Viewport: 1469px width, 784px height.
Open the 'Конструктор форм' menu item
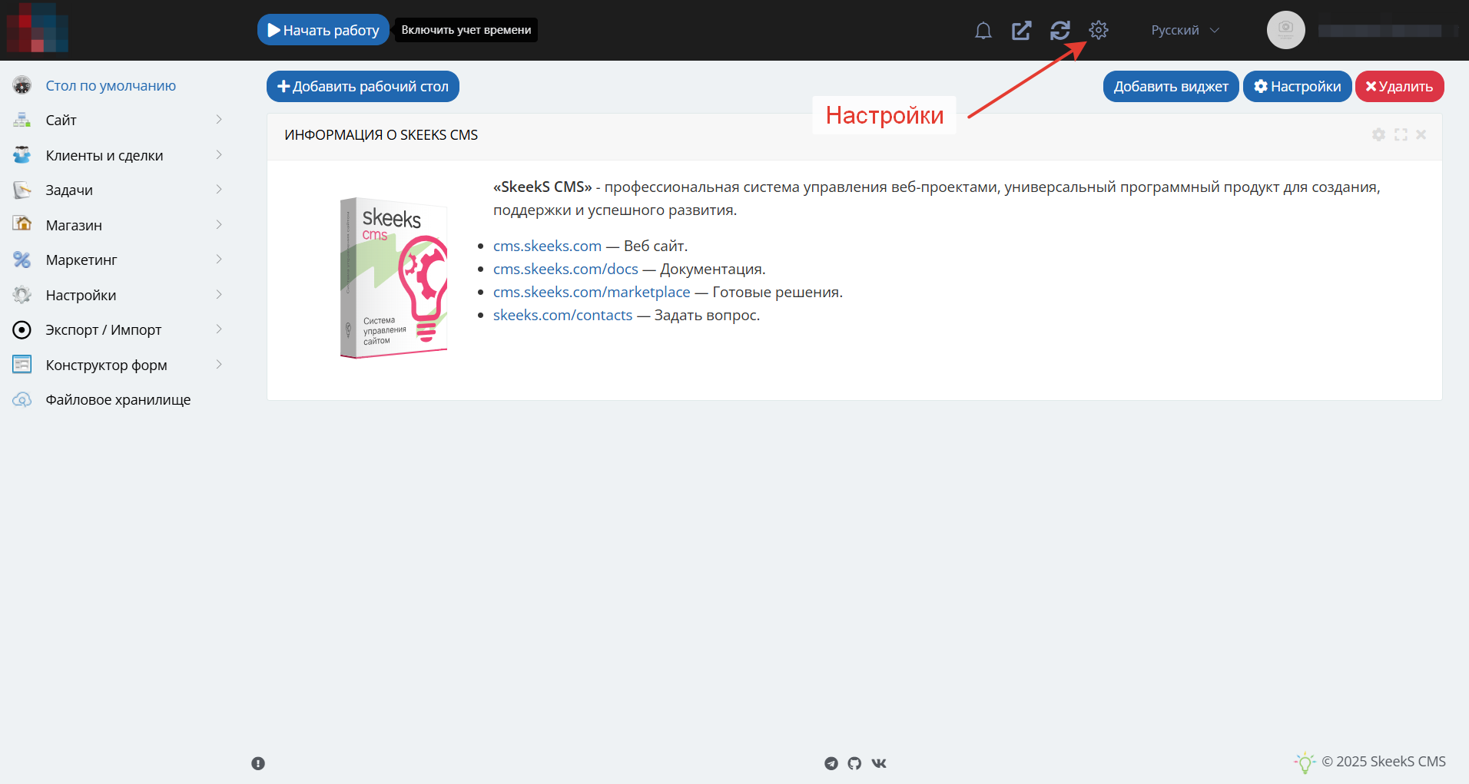coord(106,365)
